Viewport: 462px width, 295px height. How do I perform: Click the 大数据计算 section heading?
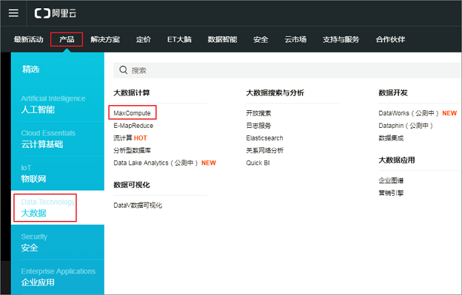(x=132, y=93)
